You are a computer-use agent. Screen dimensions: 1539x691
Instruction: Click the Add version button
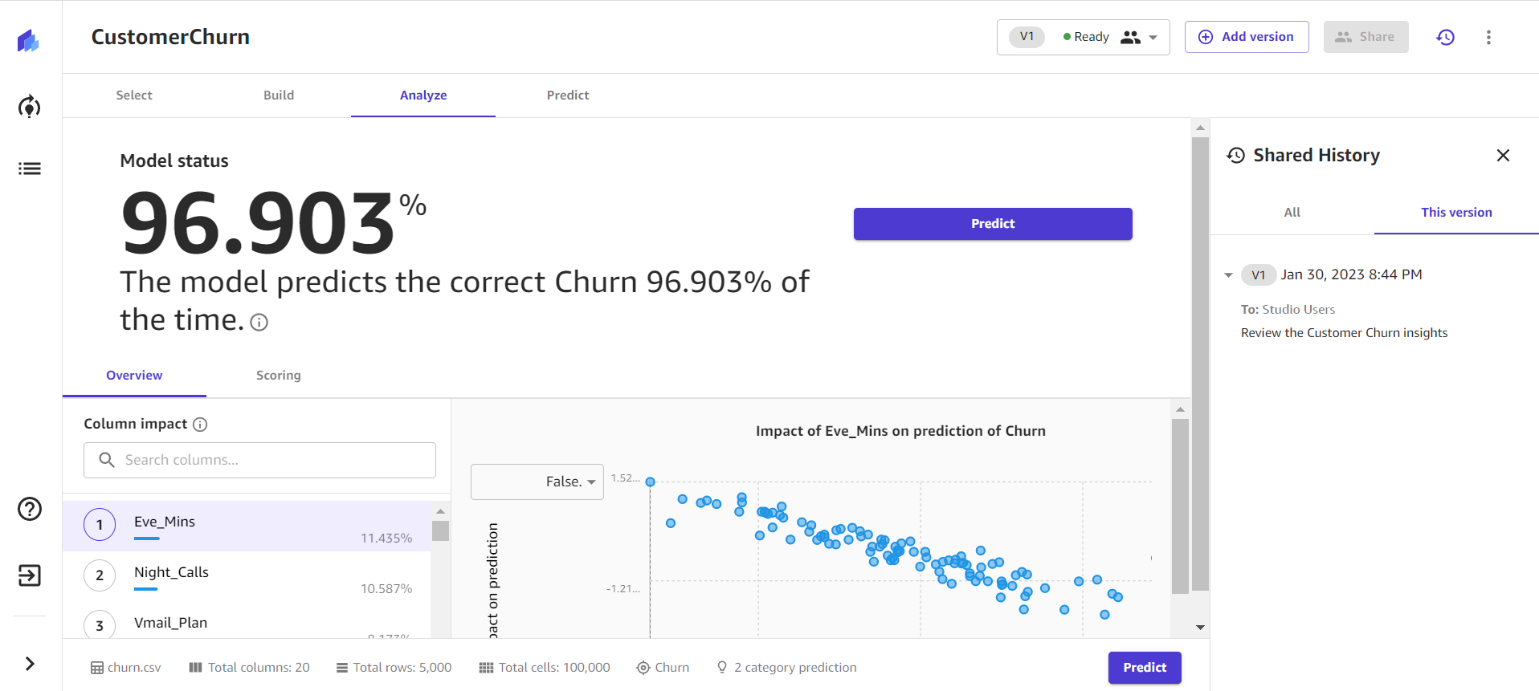1246,37
